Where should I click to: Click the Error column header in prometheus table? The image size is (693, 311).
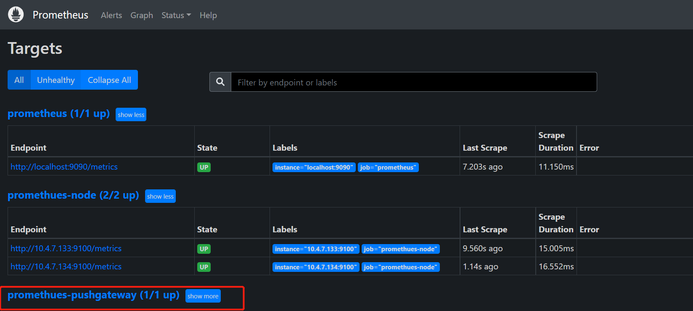point(589,148)
